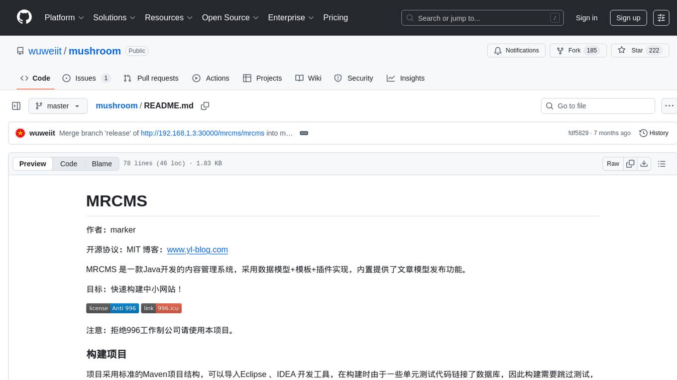This screenshot has height=380, width=677.
Task: Switch to Preview view
Action: pyautogui.click(x=33, y=164)
